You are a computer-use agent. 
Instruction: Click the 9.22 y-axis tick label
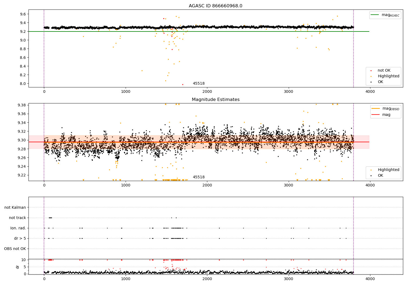point(22,175)
